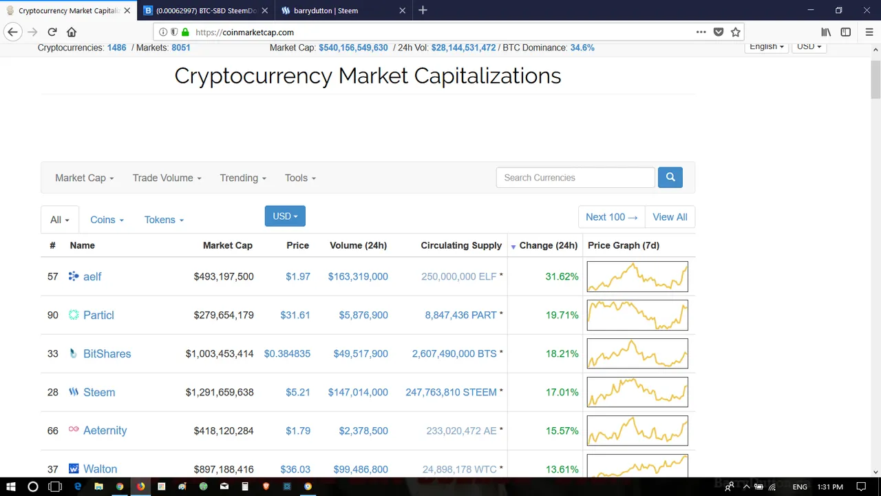Open top-right USD dropdown beside English

[x=809, y=46]
